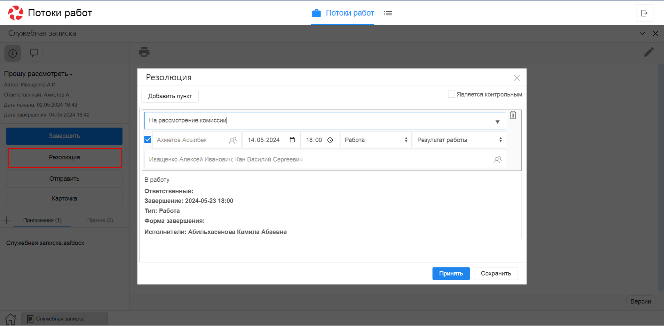Click Исполнители: Абильхасенова Камила Абаевна line
664x326 pixels.
(216, 232)
